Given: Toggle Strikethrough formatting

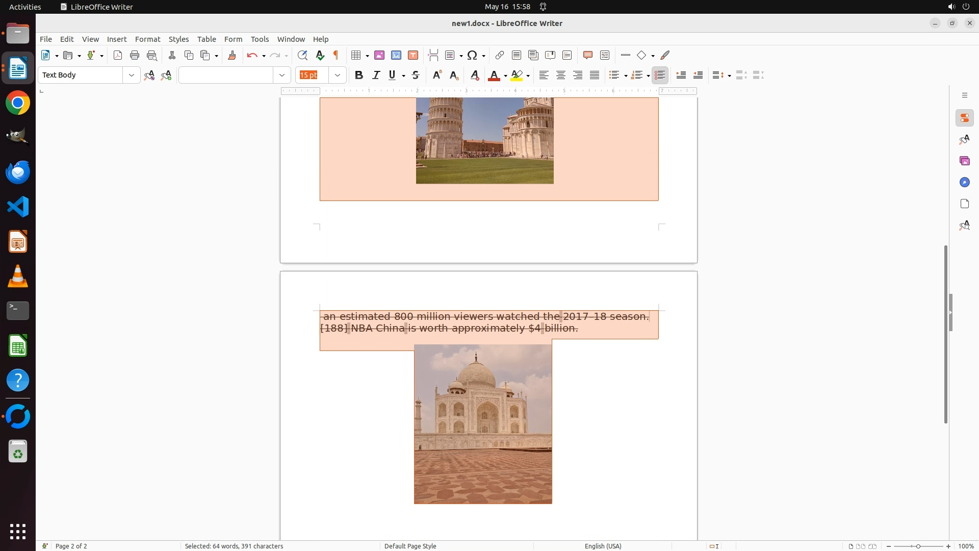Looking at the screenshot, I should tap(416, 75).
